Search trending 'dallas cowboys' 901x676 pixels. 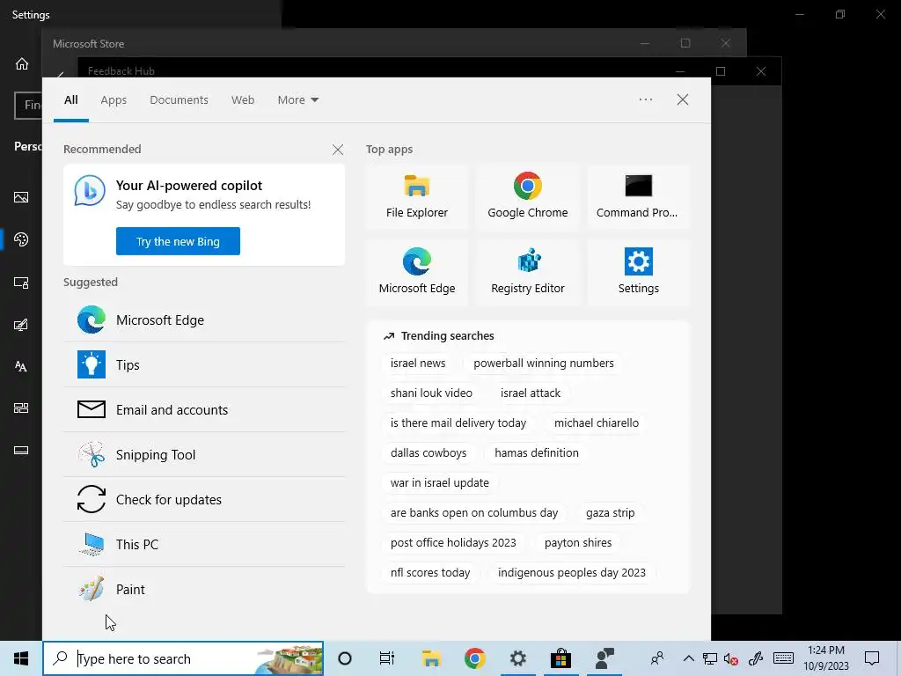tap(429, 453)
